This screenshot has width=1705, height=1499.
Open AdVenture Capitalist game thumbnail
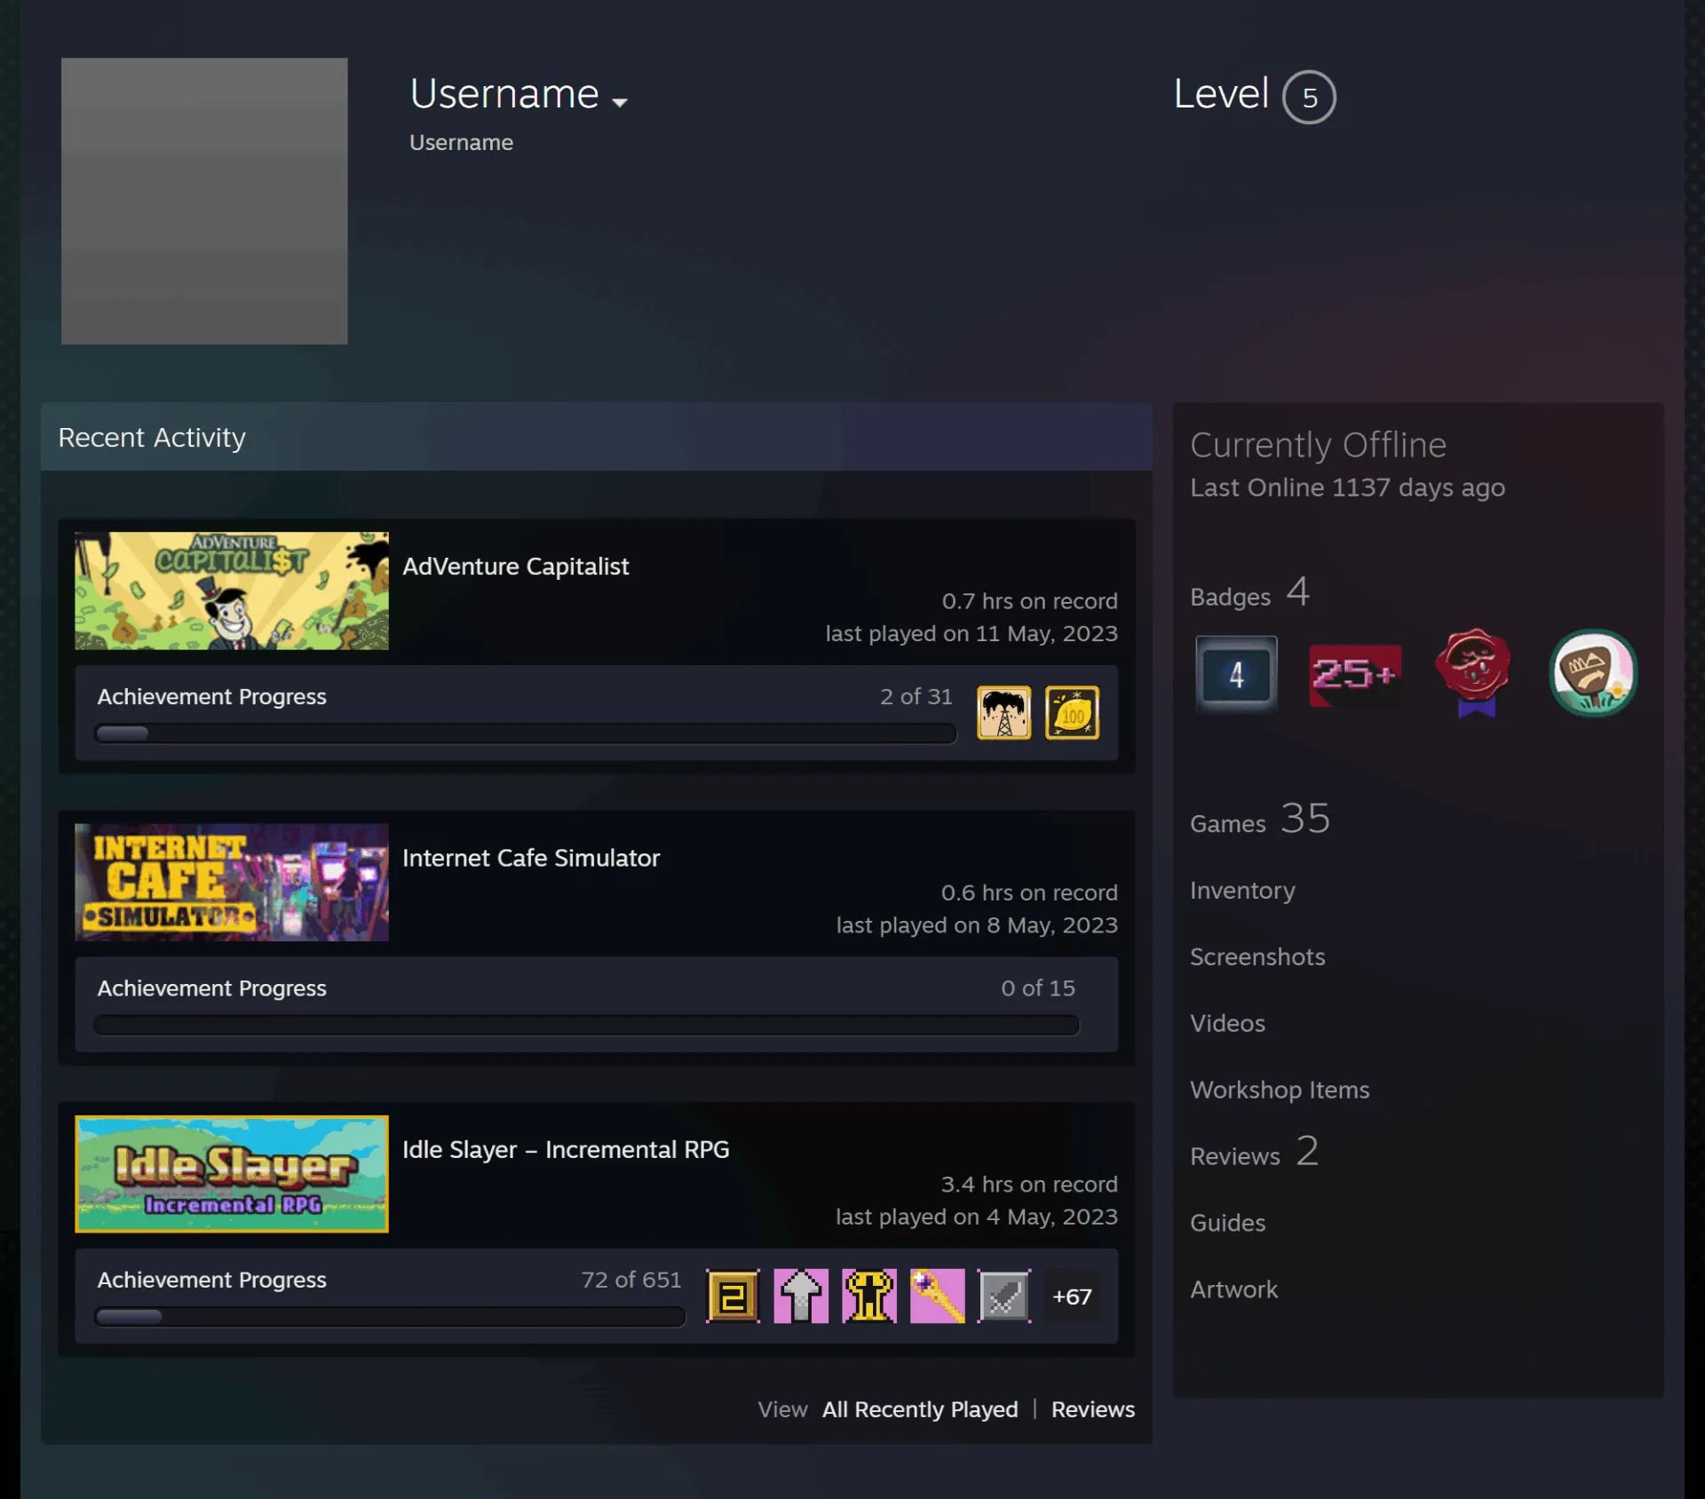[232, 591]
